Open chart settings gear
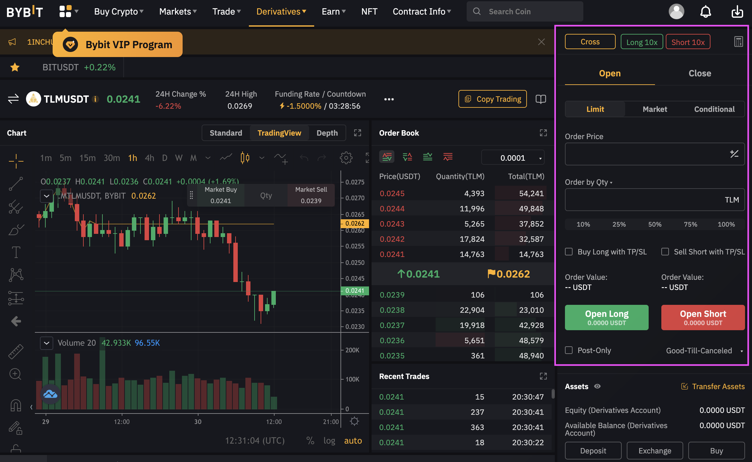 click(346, 158)
